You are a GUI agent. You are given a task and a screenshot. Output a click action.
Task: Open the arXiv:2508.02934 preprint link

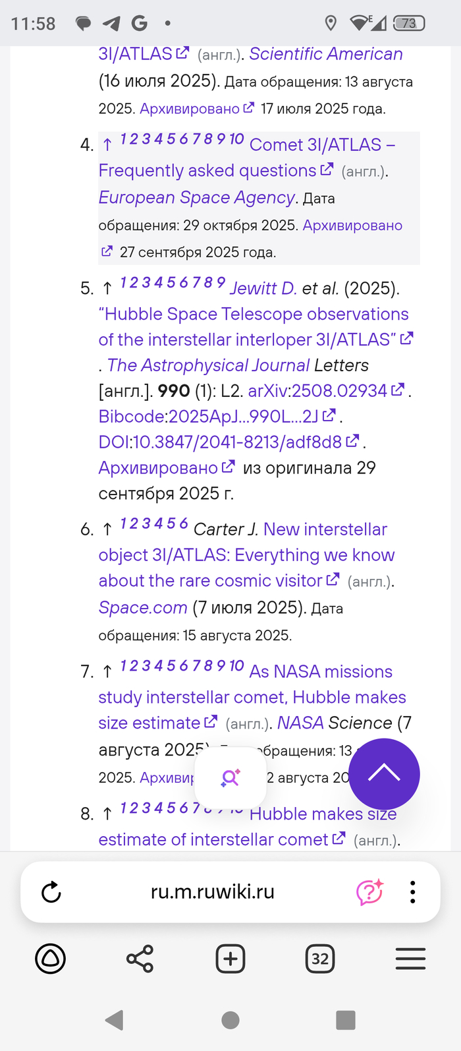pos(321,390)
